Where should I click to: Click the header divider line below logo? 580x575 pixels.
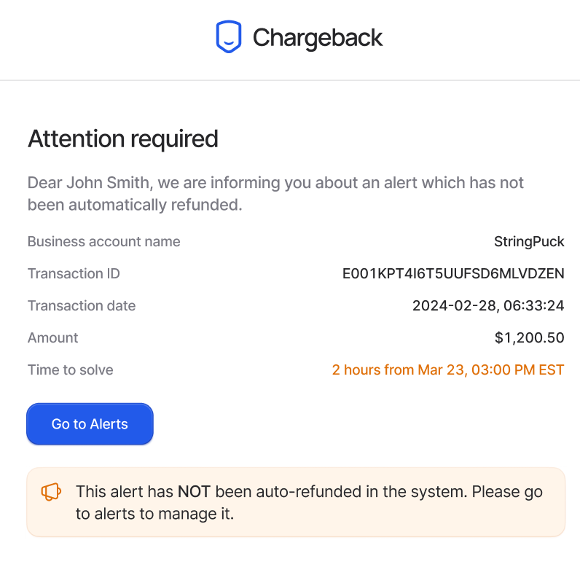290,80
